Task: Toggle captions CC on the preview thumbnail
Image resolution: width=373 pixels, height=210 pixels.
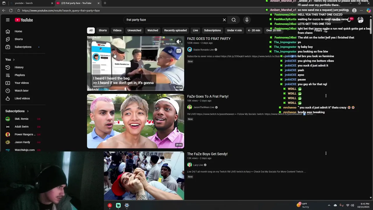Action: tap(179, 51)
